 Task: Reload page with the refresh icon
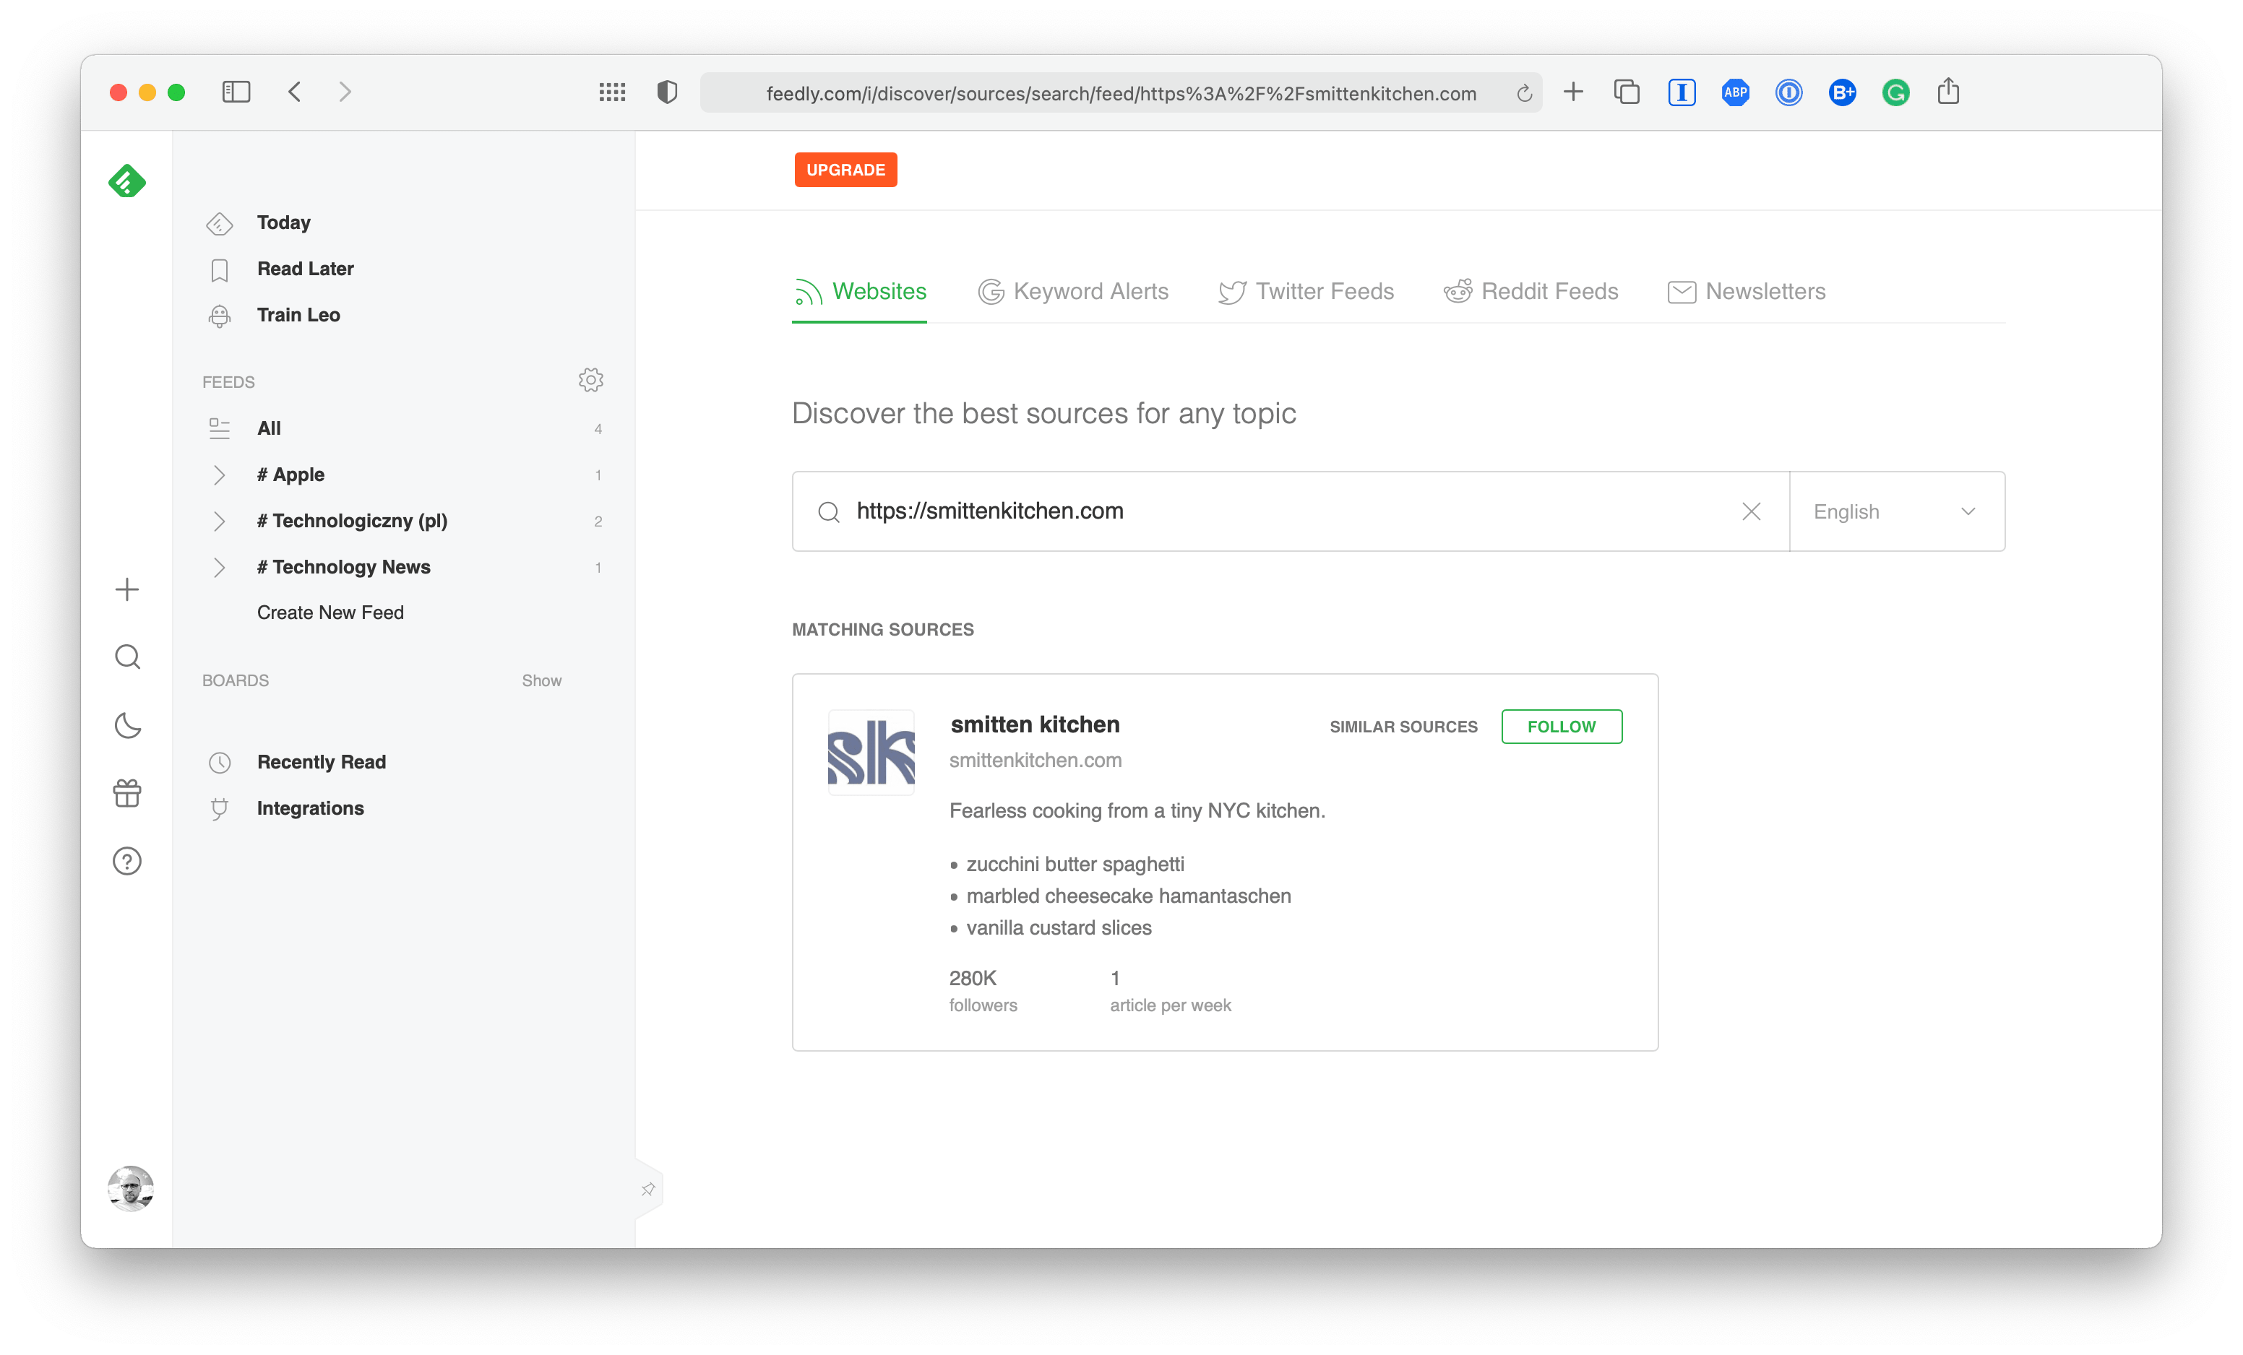coord(1525,93)
